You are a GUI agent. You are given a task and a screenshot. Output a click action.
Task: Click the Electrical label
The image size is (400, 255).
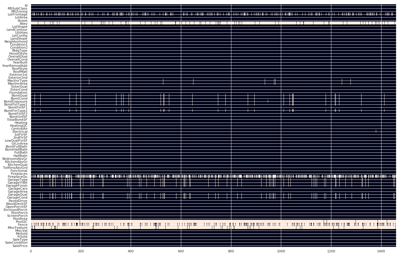tap(20, 132)
